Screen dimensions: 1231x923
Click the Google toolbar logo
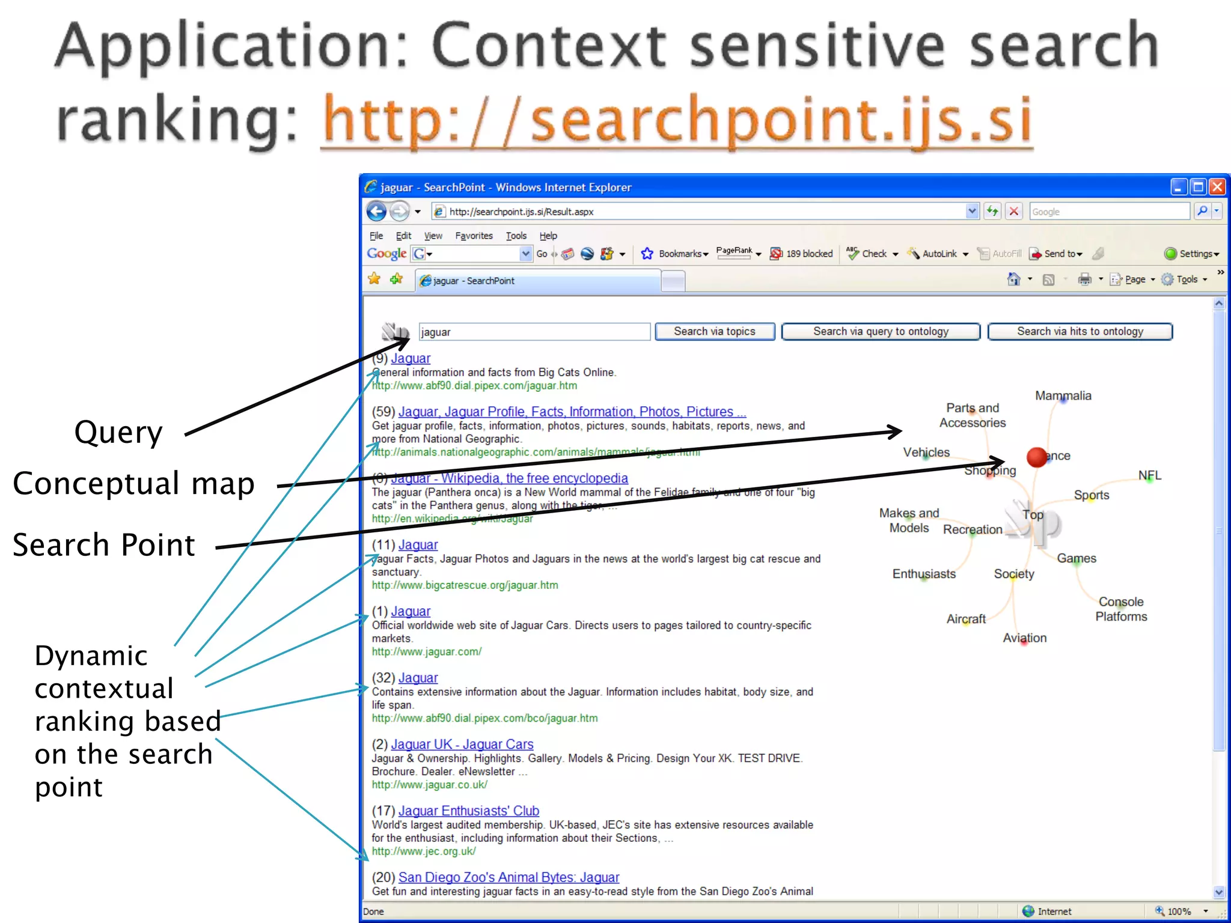[386, 254]
